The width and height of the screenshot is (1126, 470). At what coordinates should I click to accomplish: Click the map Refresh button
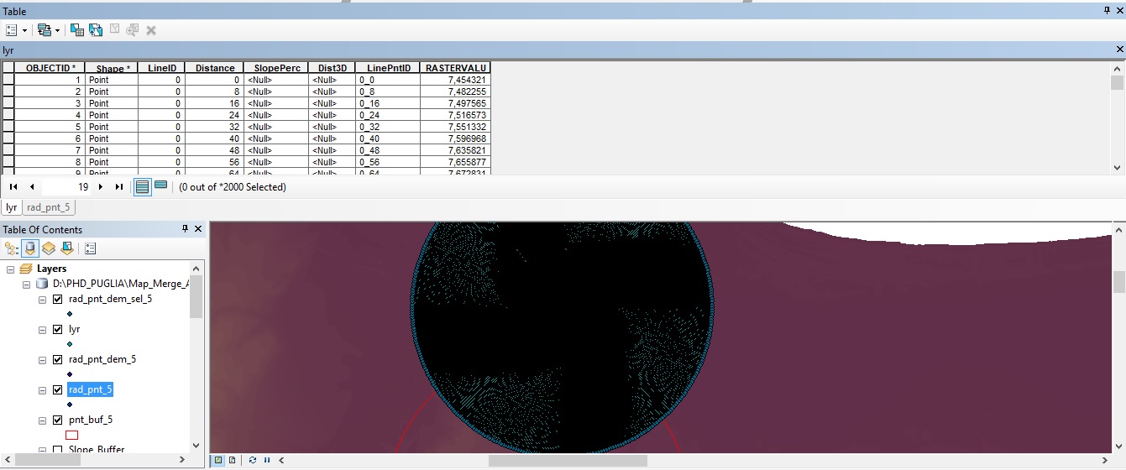coord(253,460)
